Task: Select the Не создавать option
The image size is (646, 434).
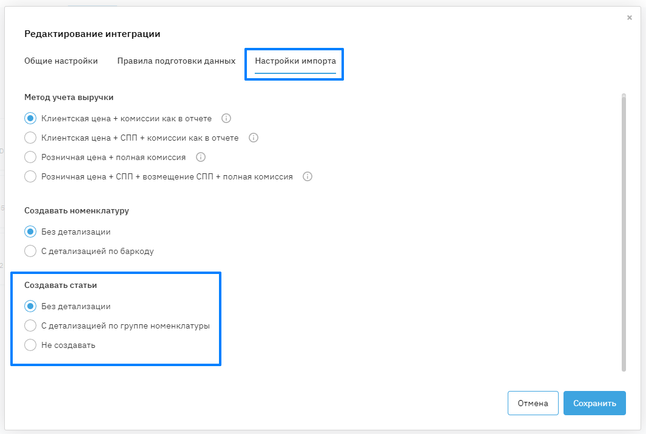Action: point(30,345)
